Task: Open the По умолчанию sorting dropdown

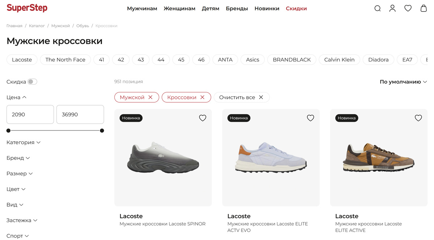Action: point(403,82)
